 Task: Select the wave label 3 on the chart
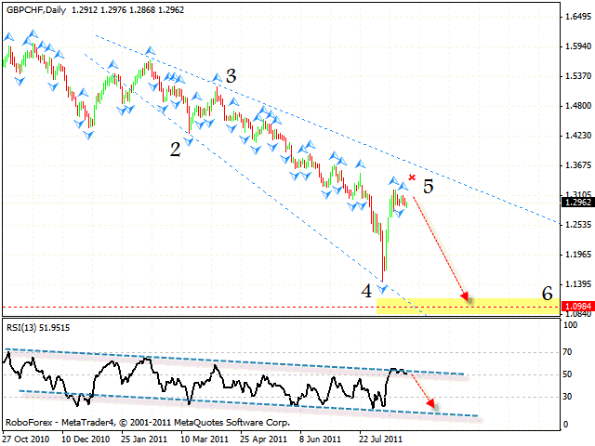[231, 76]
